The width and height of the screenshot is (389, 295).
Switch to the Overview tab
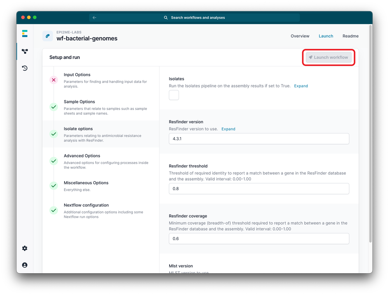tap(300, 36)
